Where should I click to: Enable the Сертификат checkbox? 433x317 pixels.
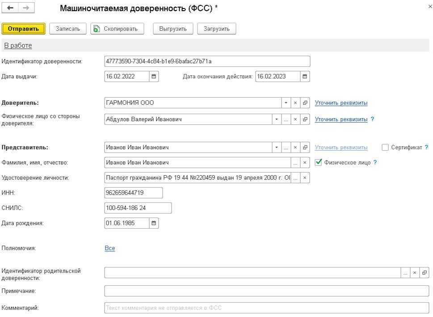(x=385, y=148)
